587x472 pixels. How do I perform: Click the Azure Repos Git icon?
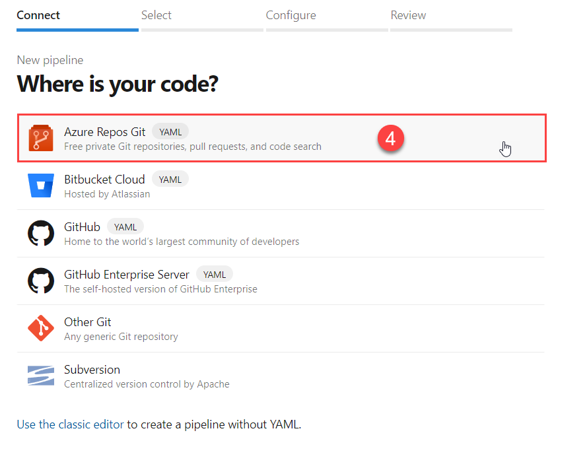pyautogui.click(x=41, y=138)
